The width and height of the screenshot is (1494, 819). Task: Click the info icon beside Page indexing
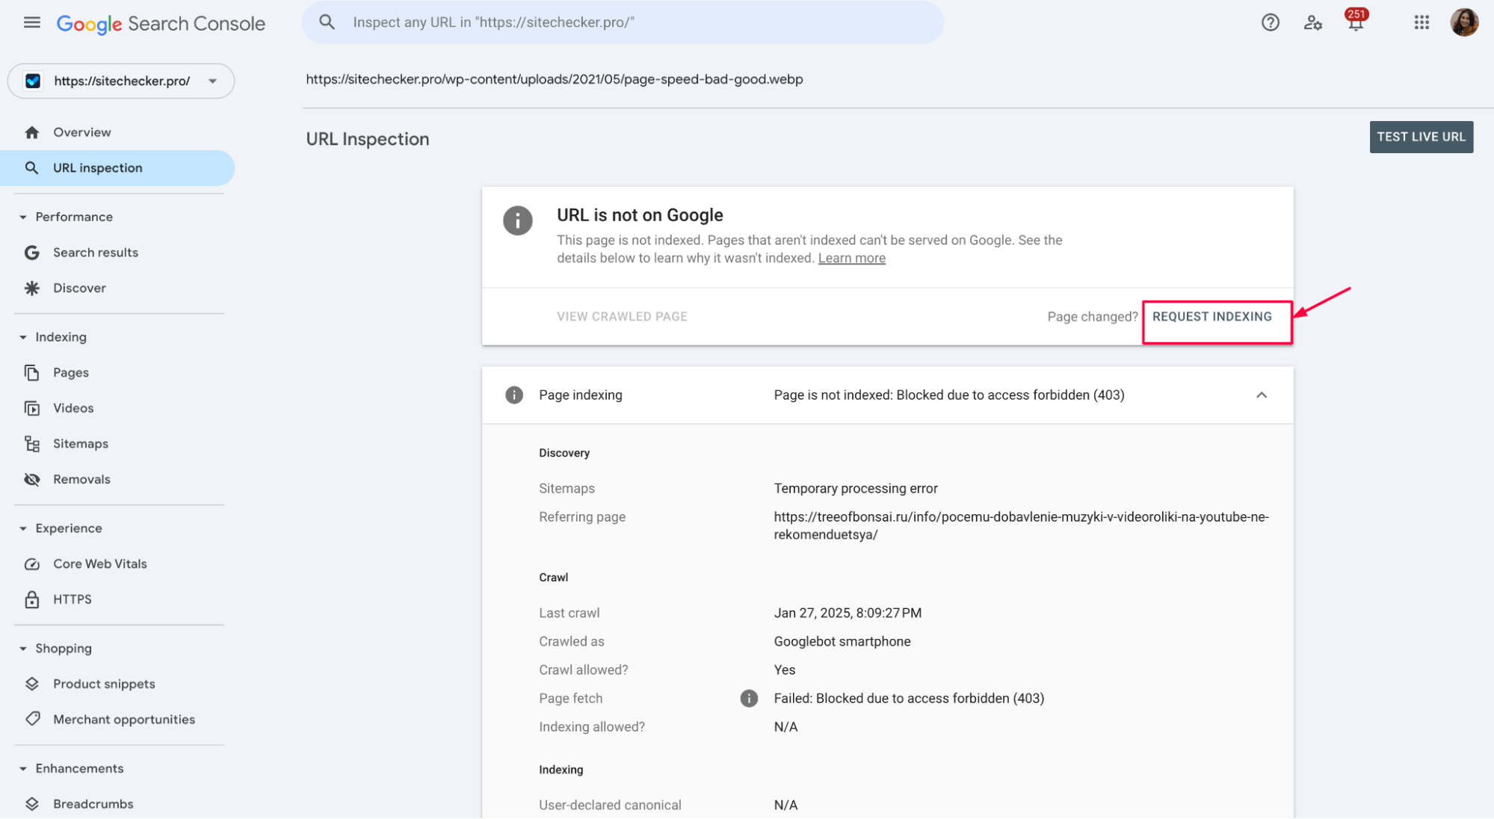(x=513, y=395)
